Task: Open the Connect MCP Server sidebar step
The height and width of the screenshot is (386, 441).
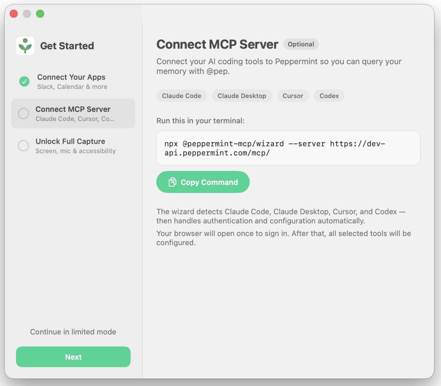Action: (73, 113)
